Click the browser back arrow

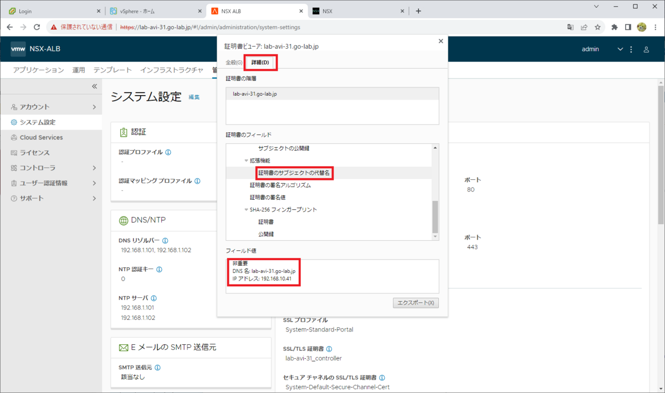9,27
